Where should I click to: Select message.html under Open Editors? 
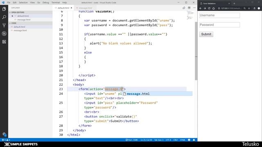(24, 20)
